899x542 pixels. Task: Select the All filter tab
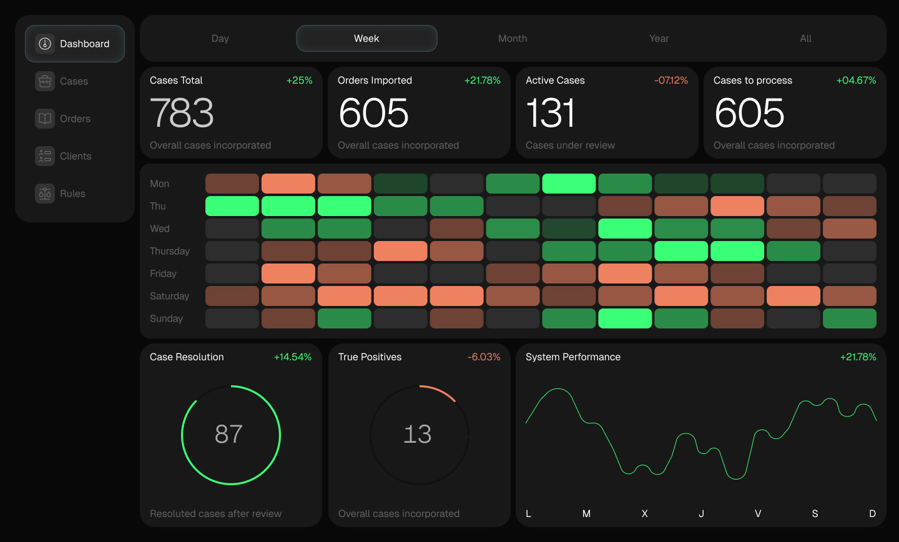[x=805, y=38]
